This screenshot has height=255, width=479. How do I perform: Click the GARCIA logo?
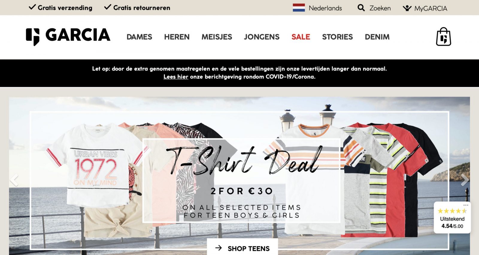click(x=68, y=36)
